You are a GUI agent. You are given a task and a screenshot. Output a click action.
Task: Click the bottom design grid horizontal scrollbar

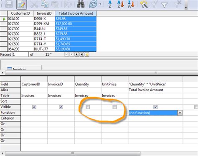click(73, 153)
